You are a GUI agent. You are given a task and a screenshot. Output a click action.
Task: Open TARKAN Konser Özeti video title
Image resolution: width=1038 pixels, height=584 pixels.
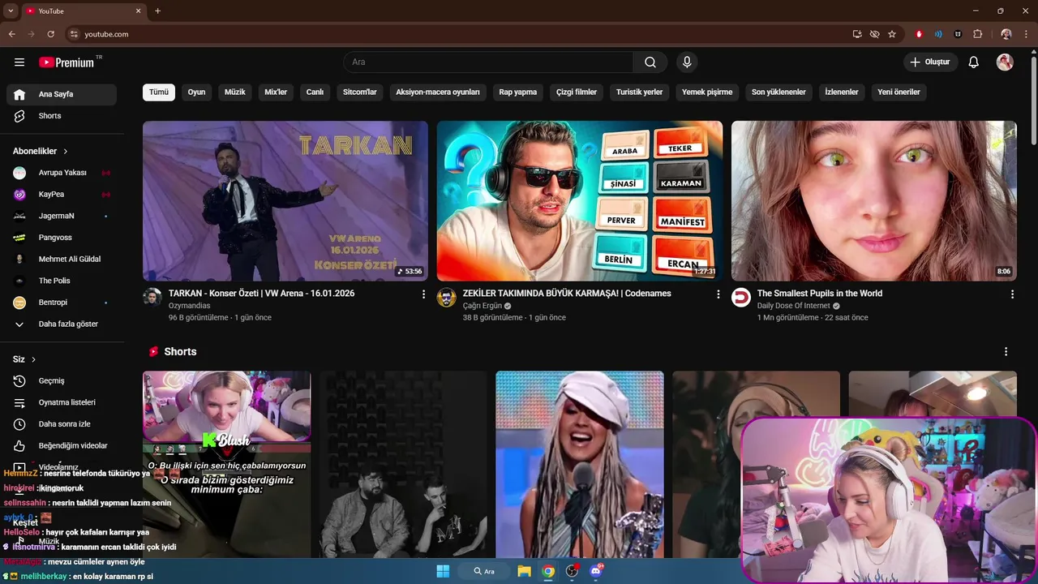(x=261, y=294)
